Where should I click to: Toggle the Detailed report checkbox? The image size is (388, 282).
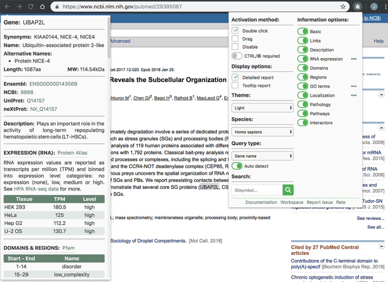[235, 77]
